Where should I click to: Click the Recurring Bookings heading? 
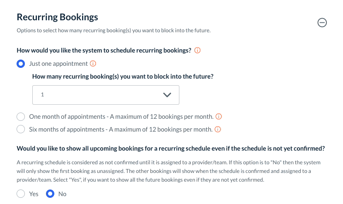pyautogui.click(x=57, y=17)
